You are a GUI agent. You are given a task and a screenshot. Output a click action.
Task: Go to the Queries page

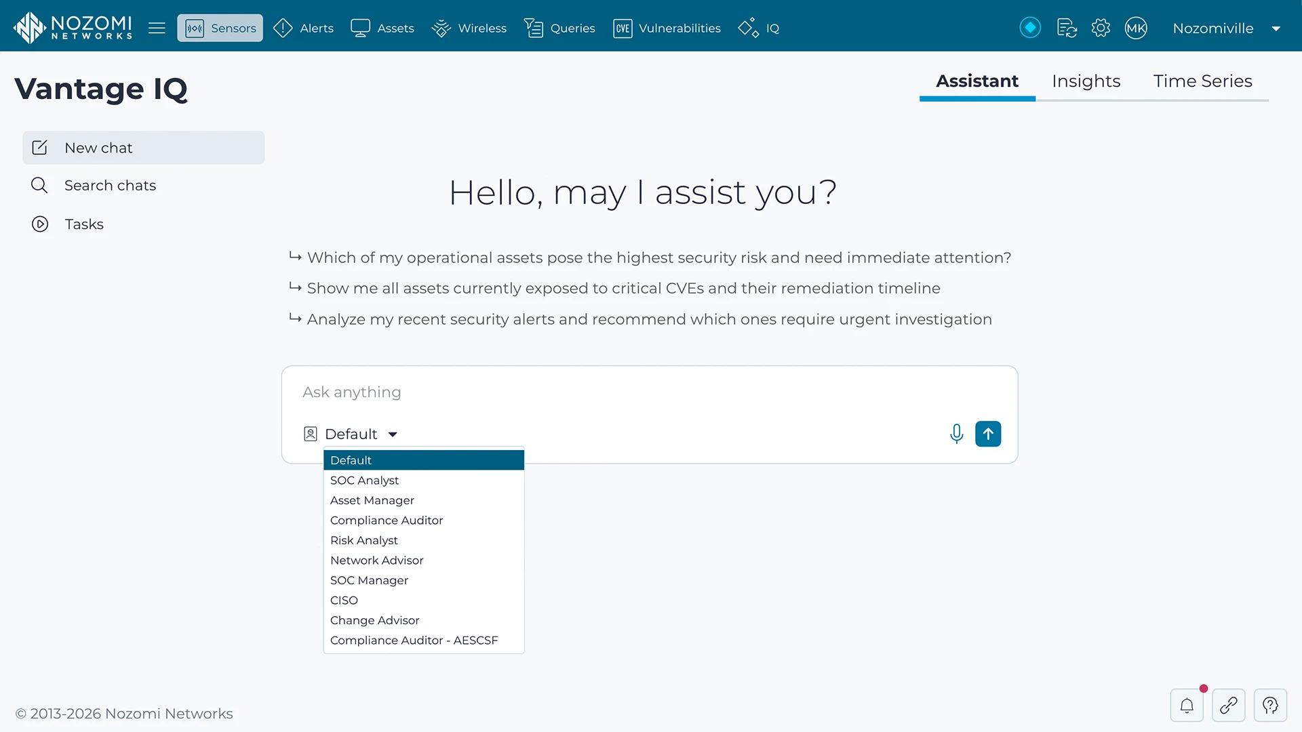click(x=559, y=28)
